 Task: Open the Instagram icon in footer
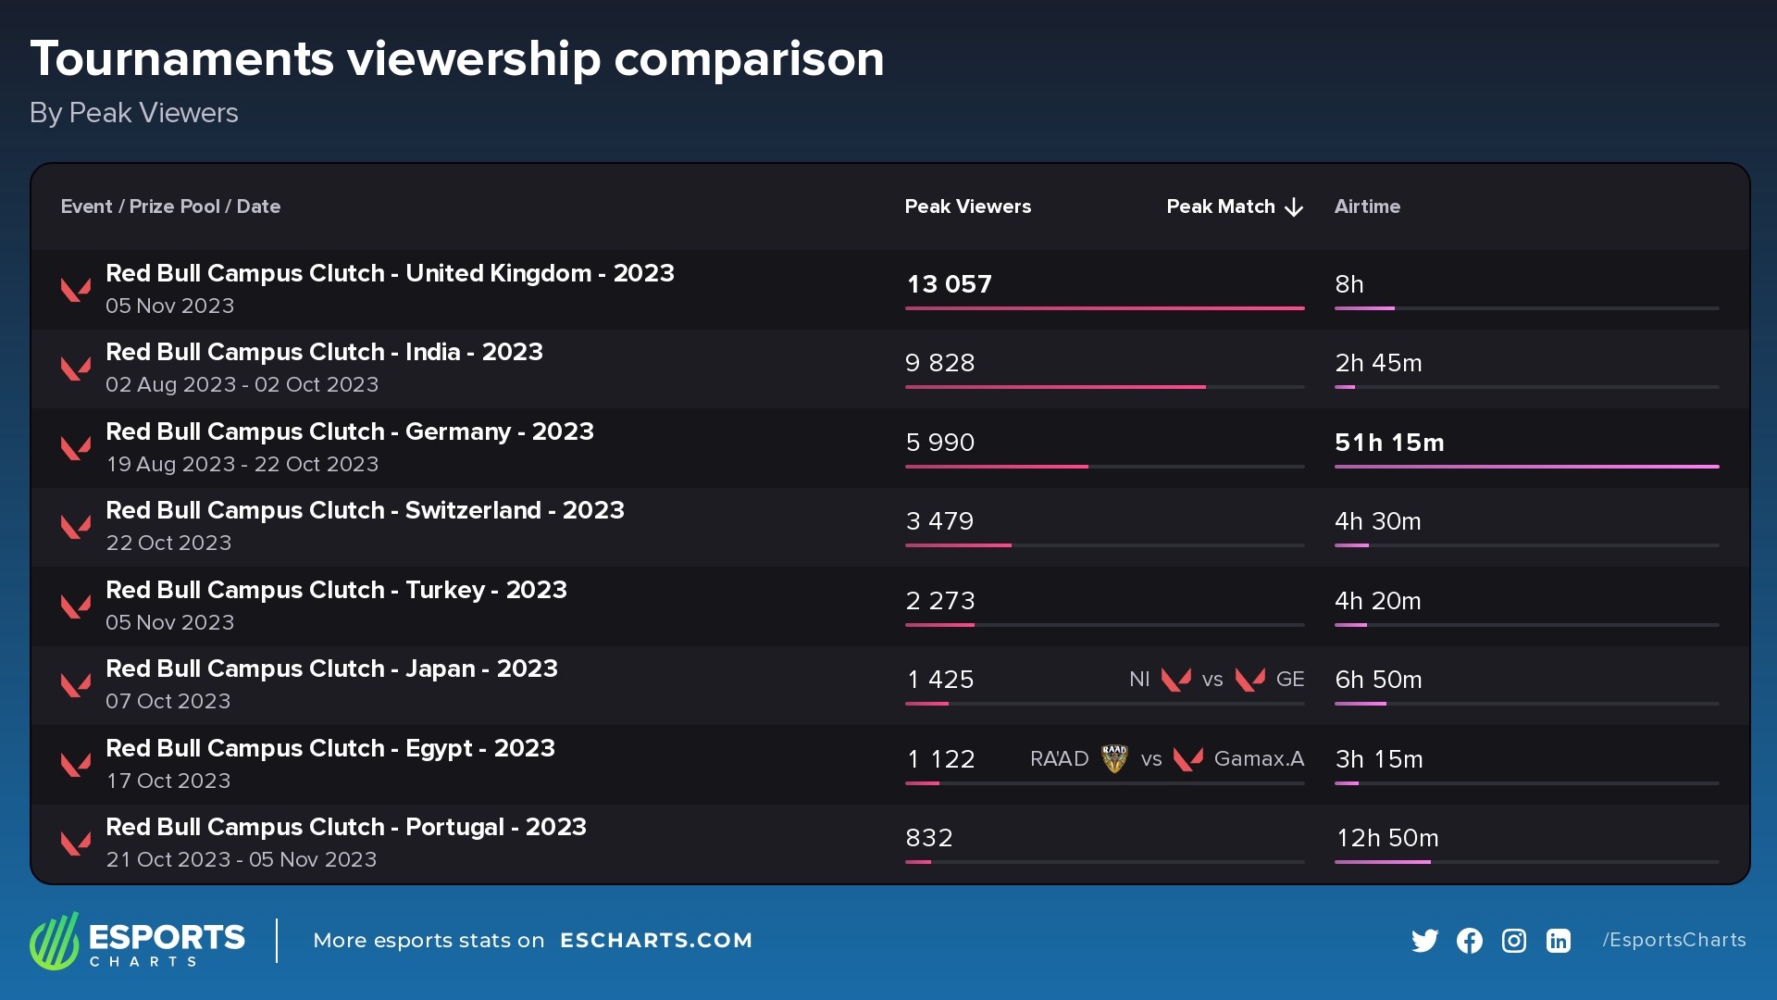pos(1514,941)
